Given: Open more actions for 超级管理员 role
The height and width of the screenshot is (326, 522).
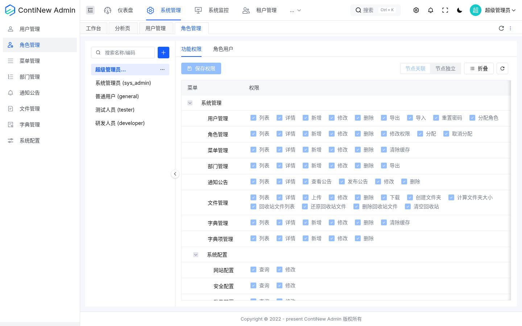Looking at the screenshot, I should (x=162, y=70).
